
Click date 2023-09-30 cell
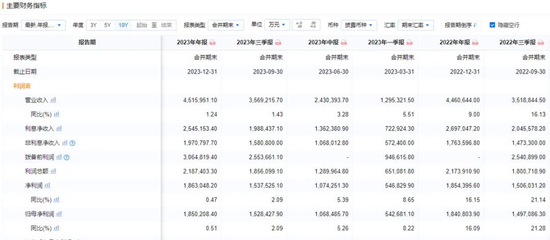pos(268,71)
